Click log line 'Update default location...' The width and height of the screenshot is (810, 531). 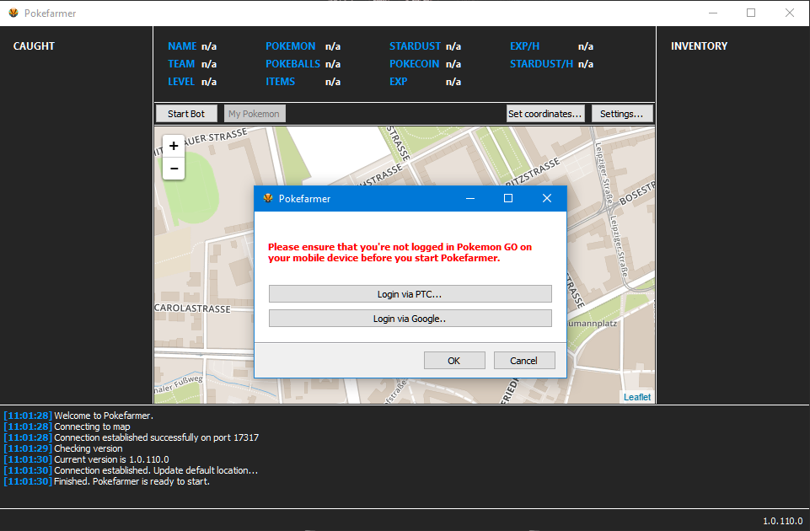pyautogui.click(x=156, y=470)
